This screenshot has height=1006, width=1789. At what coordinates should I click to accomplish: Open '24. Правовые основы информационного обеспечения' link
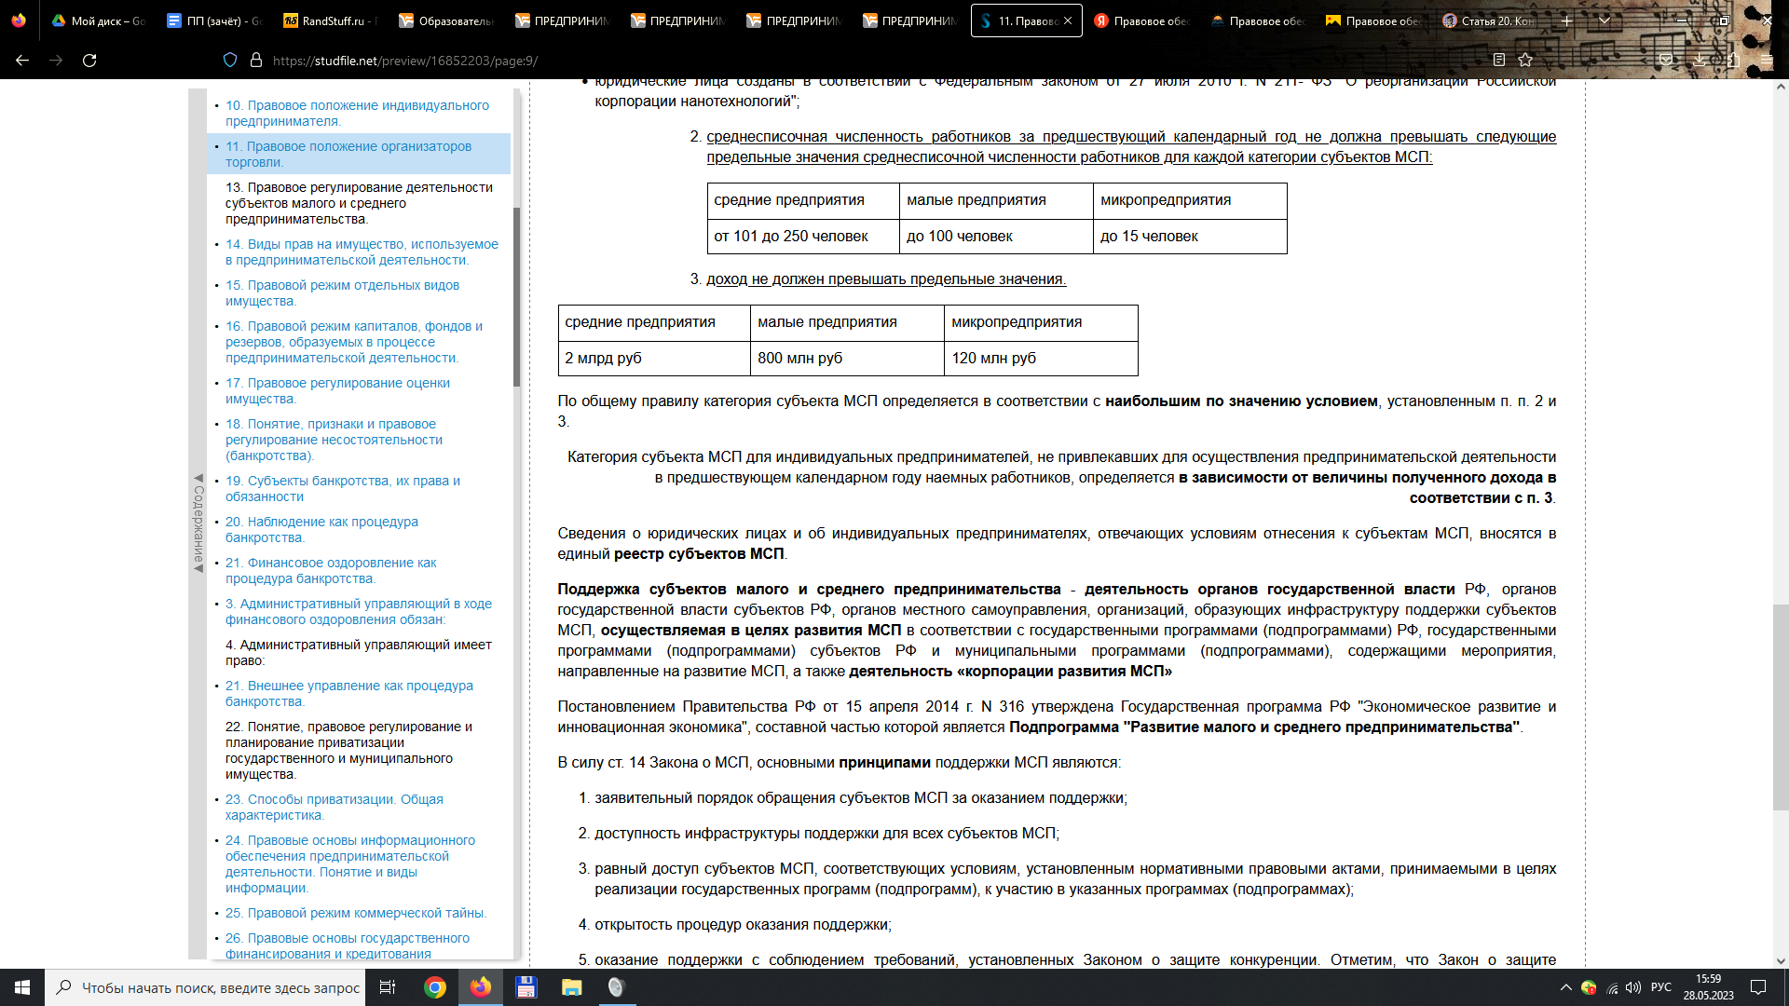[350, 863]
